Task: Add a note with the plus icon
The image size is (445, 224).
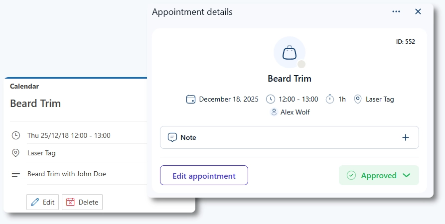Action: 406,137
